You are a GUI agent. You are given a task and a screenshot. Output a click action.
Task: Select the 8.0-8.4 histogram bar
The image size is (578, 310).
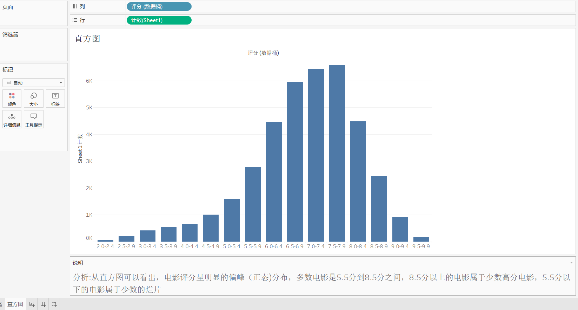tap(358, 181)
